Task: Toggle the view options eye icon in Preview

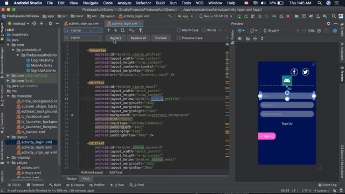Action: pyautogui.click(x=239, y=38)
